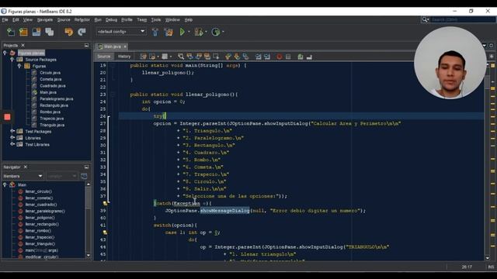
Task: Click the red Start Macro Recording icon
Action: [x=280, y=57]
